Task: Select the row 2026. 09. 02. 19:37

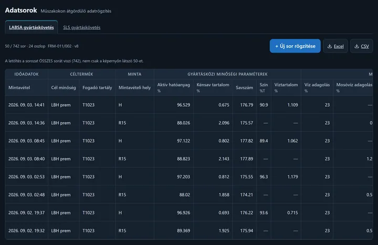Action: [x=189, y=212]
